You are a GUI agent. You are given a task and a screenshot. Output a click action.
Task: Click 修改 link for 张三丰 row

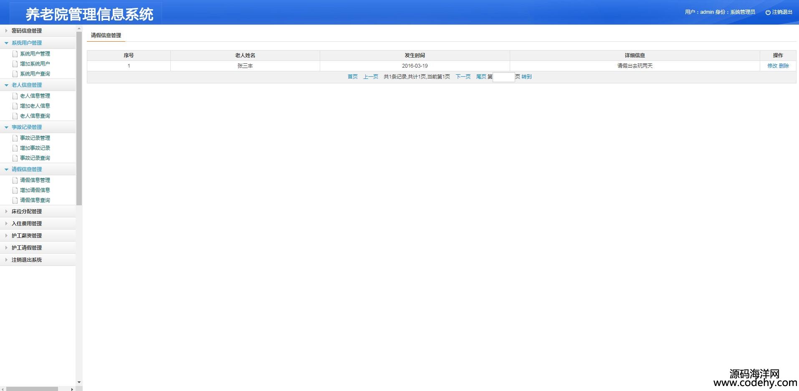click(772, 66)
